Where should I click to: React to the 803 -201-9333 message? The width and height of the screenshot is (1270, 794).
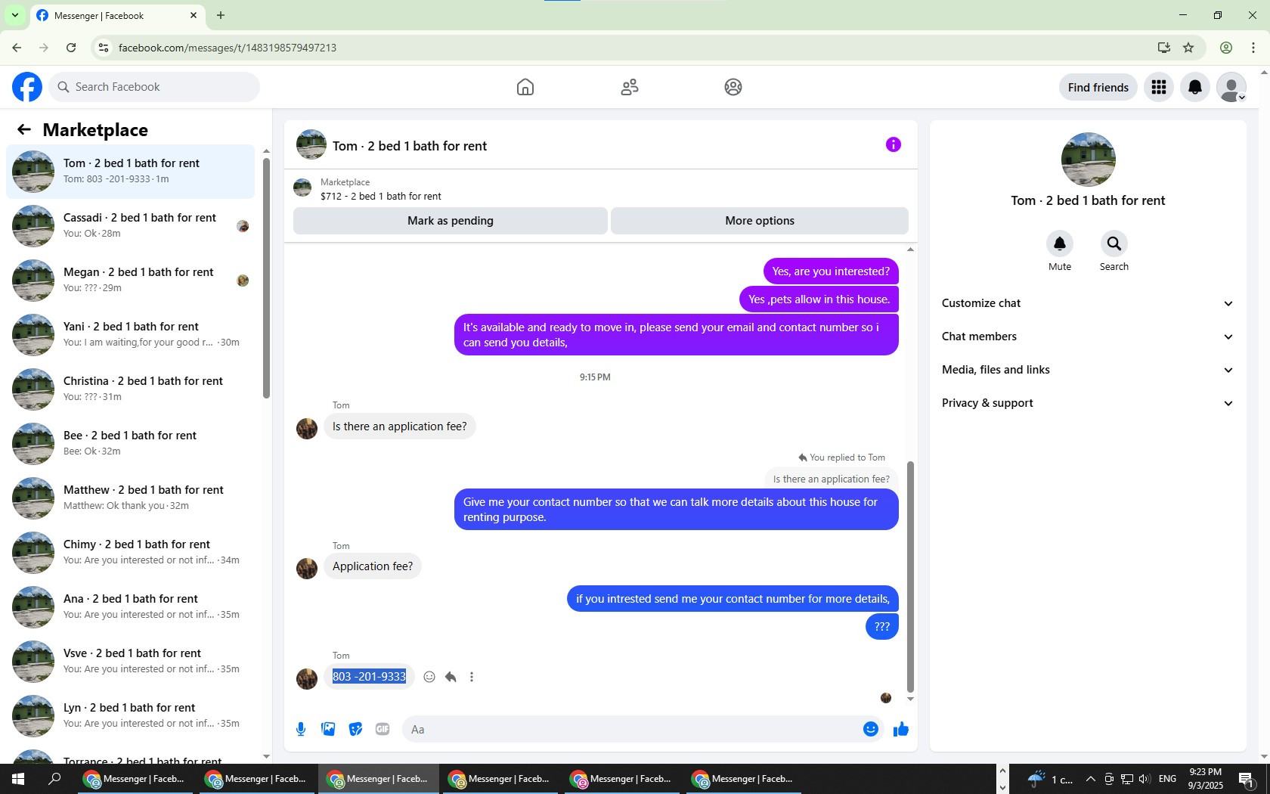coord(429,677)
